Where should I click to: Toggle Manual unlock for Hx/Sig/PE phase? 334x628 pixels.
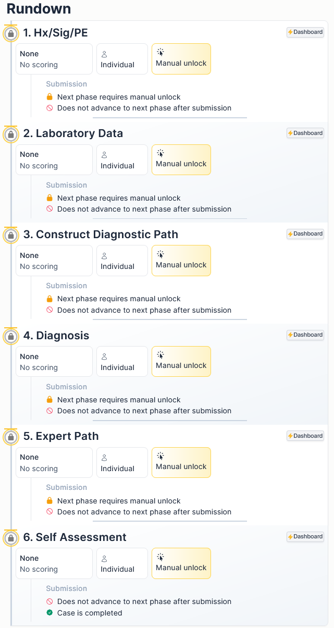(x=181, y=59)
